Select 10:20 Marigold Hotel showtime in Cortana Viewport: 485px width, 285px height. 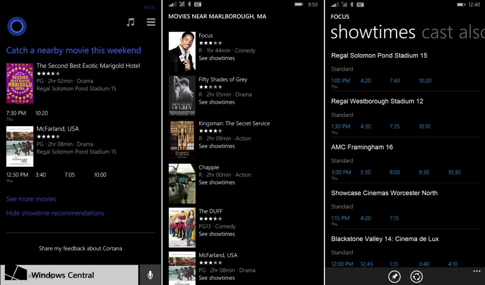[42, 113]
